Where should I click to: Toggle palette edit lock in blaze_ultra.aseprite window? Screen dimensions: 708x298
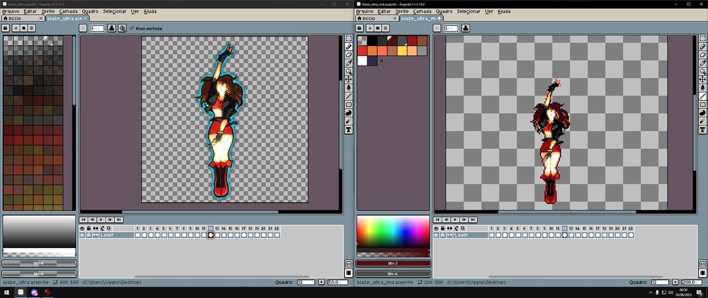pyautogui.click(x=6, y=28)
